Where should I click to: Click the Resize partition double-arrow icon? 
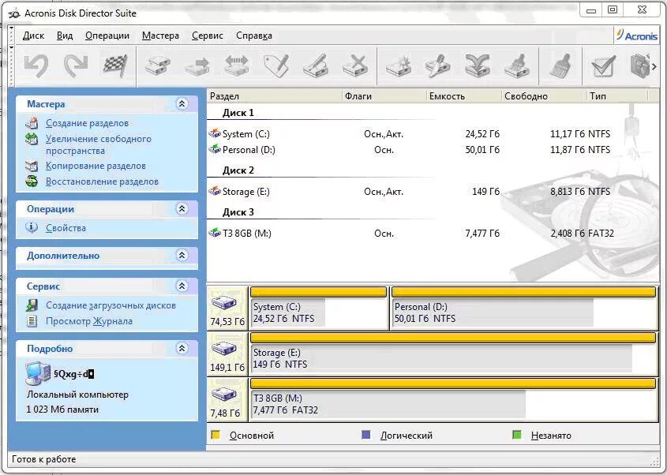click(237, 65)
